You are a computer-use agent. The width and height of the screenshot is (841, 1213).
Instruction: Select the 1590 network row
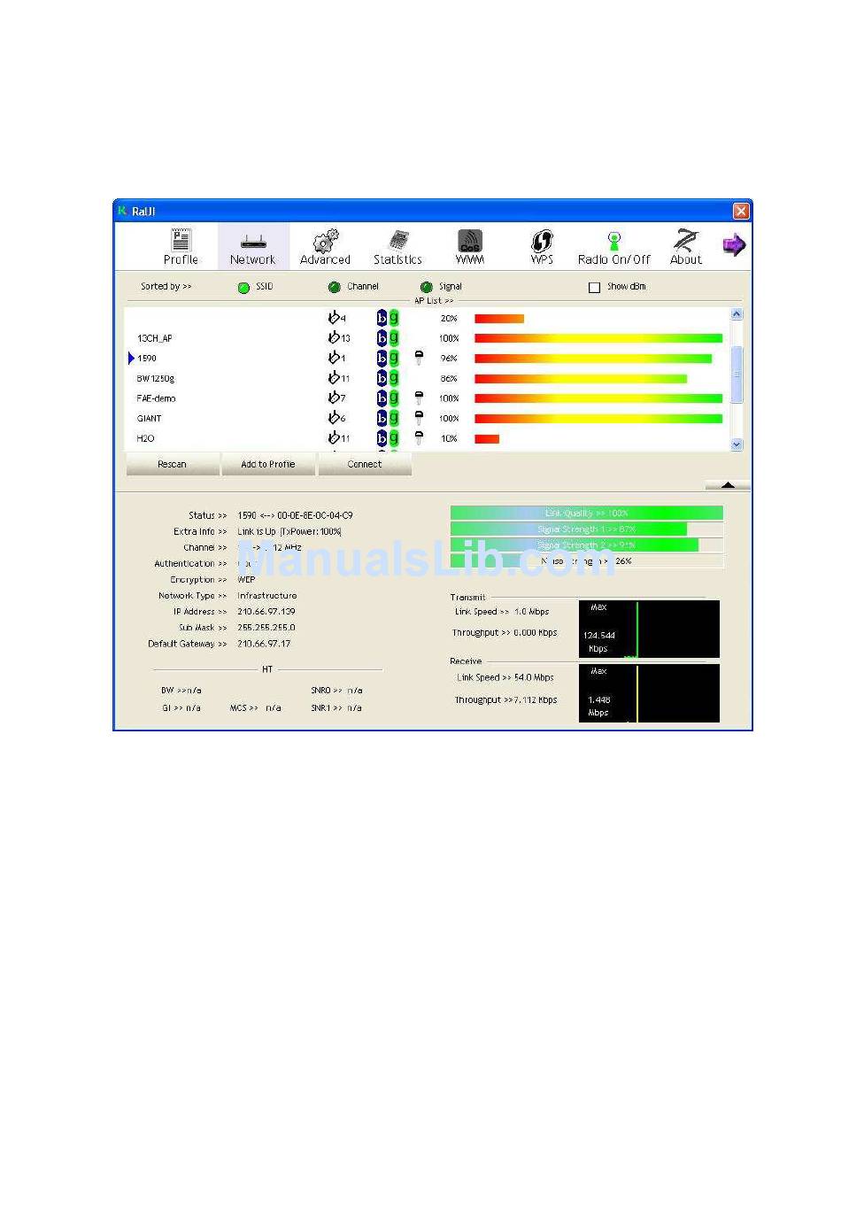tap(427, 359)
